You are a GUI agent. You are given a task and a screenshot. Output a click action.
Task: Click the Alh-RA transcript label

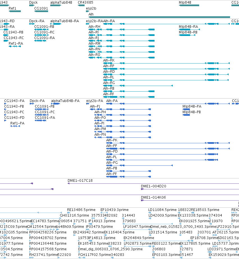(109, 21)
